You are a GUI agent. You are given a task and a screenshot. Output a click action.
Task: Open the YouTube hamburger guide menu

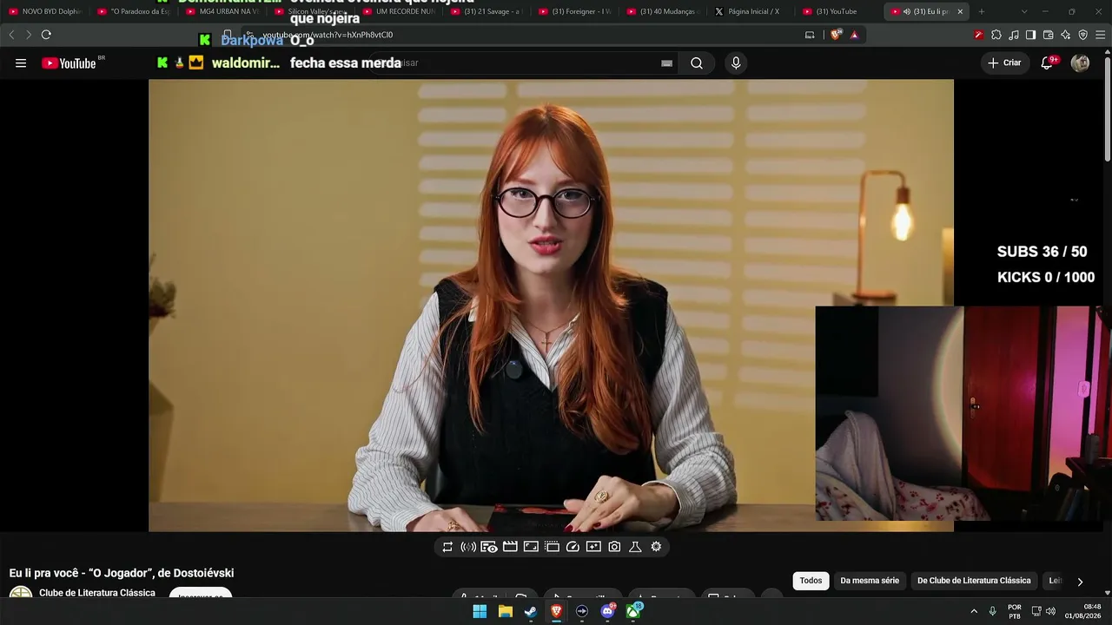(x=21, y=63)
